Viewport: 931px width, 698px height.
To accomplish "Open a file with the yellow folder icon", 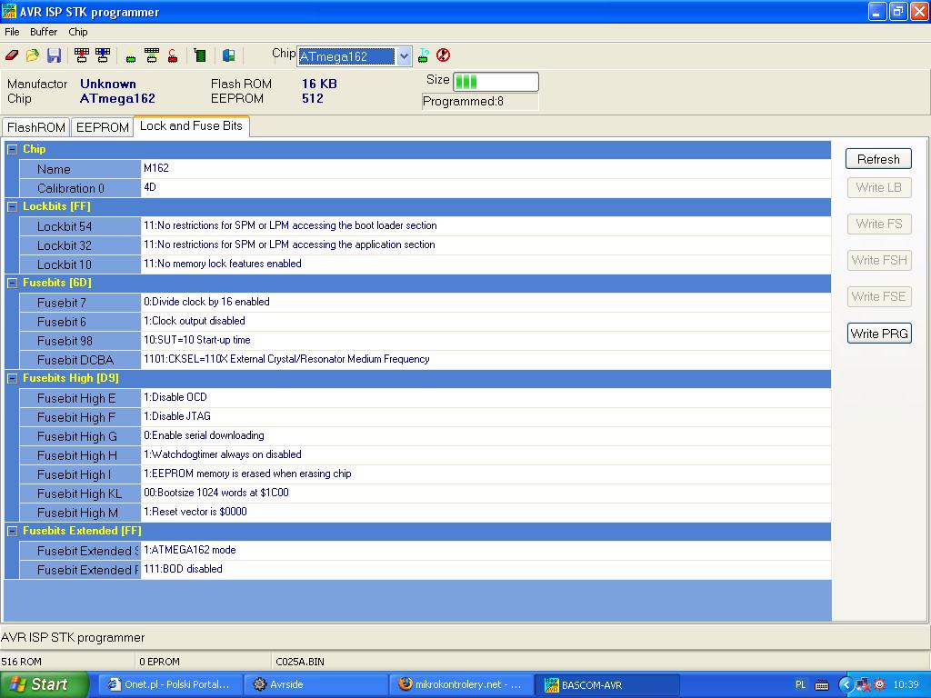I will [x=32, y=55].
